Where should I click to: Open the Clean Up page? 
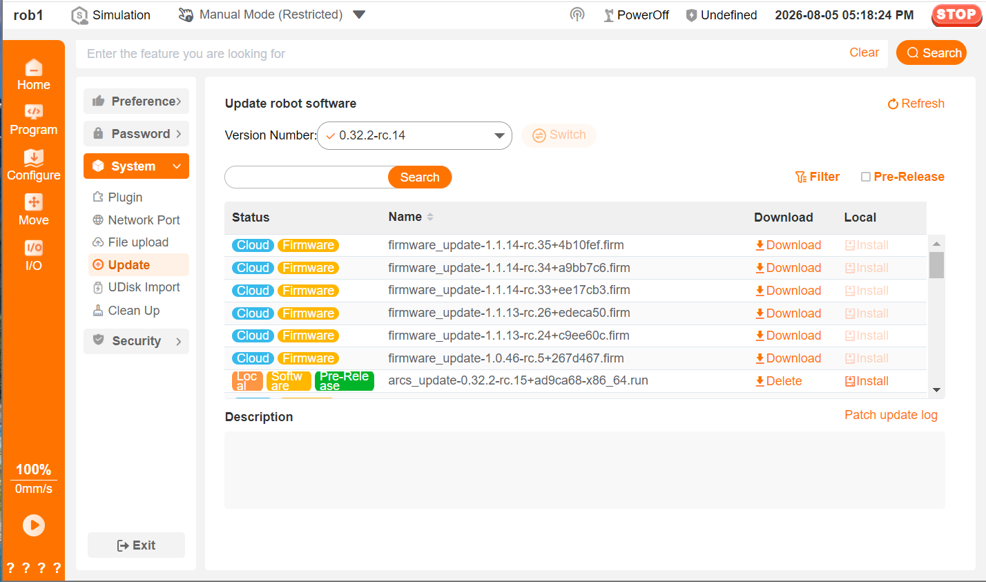[126, 311]
